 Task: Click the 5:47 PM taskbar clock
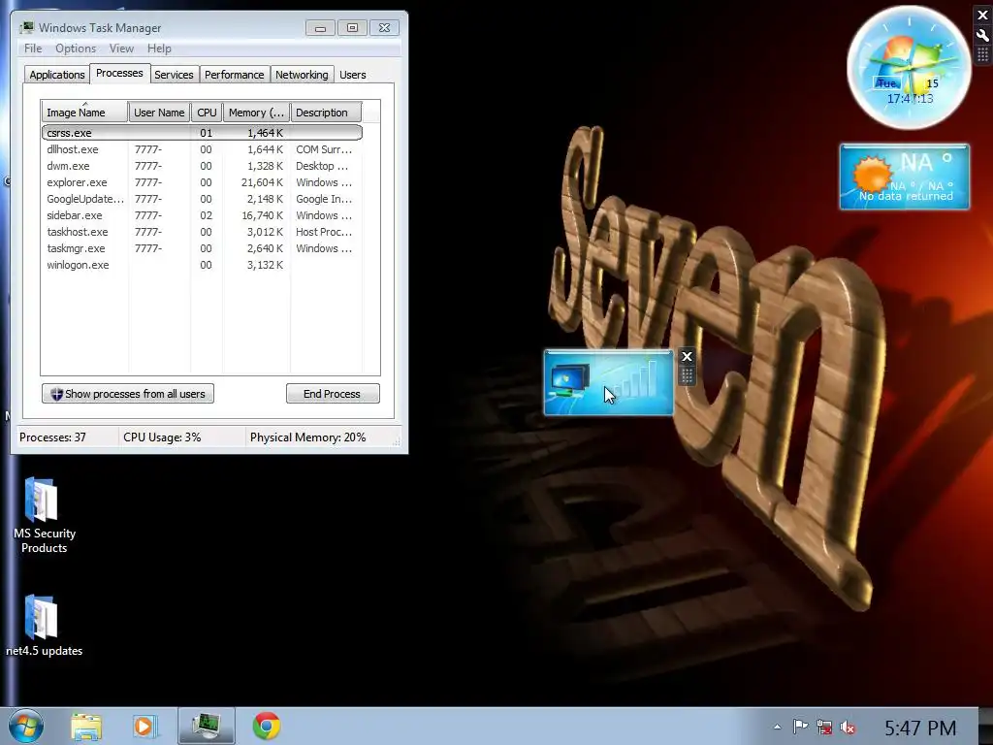[920, 728]
